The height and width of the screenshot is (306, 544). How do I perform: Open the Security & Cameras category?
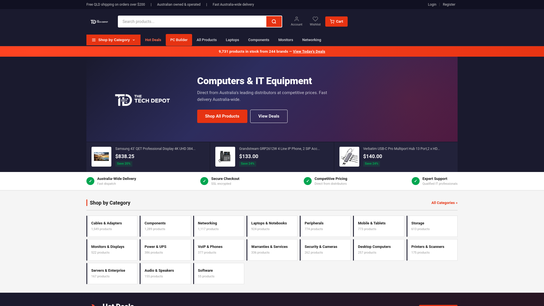click(325, 250)
